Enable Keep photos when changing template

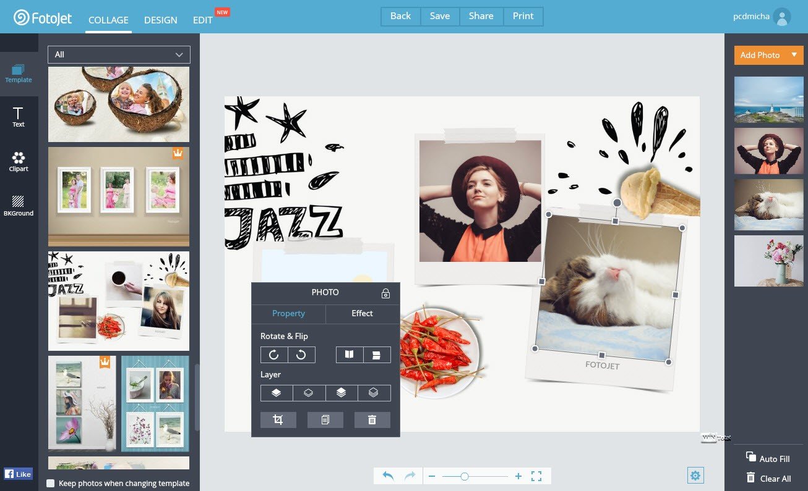coord(51,484)
